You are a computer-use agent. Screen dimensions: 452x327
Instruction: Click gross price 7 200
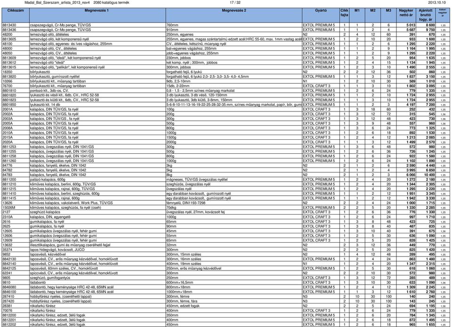pos(430,104)
